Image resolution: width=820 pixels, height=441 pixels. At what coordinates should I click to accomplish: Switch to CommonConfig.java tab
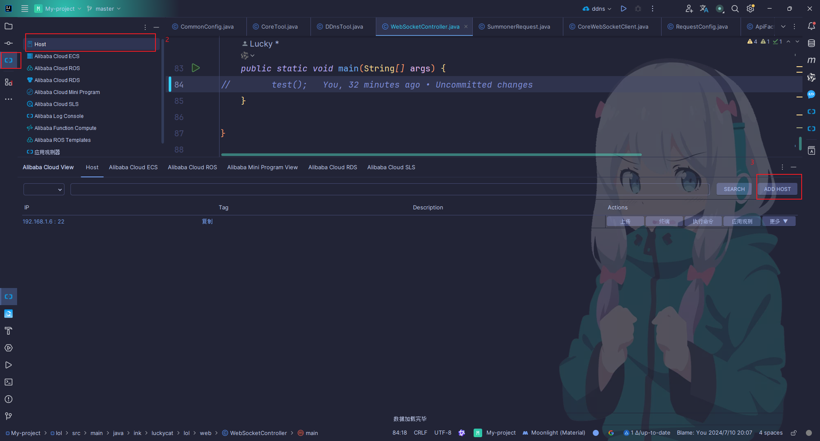207,26
